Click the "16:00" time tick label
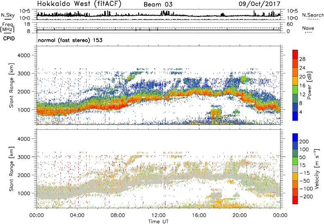Image resolution: width=324 pixels, height=224 pixels. [x=199, y=216]
